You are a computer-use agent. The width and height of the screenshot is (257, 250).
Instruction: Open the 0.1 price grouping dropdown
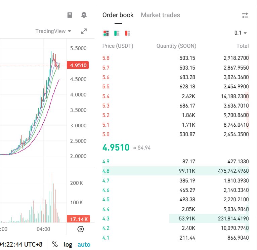[x=241, y=33]
